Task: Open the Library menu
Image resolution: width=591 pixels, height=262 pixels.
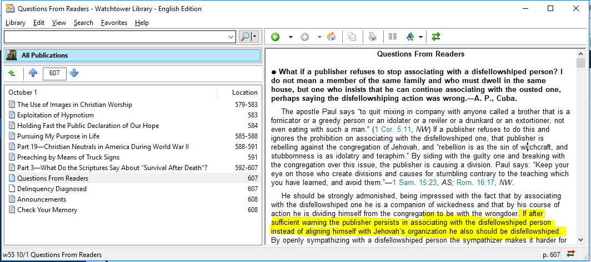Action: point(16,23)
